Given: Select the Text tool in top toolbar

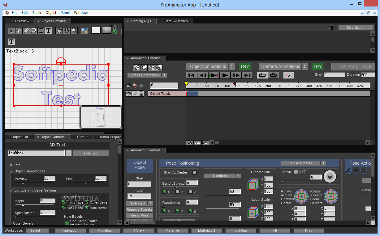Looking at the screenshot, I should tap(49, 31).
